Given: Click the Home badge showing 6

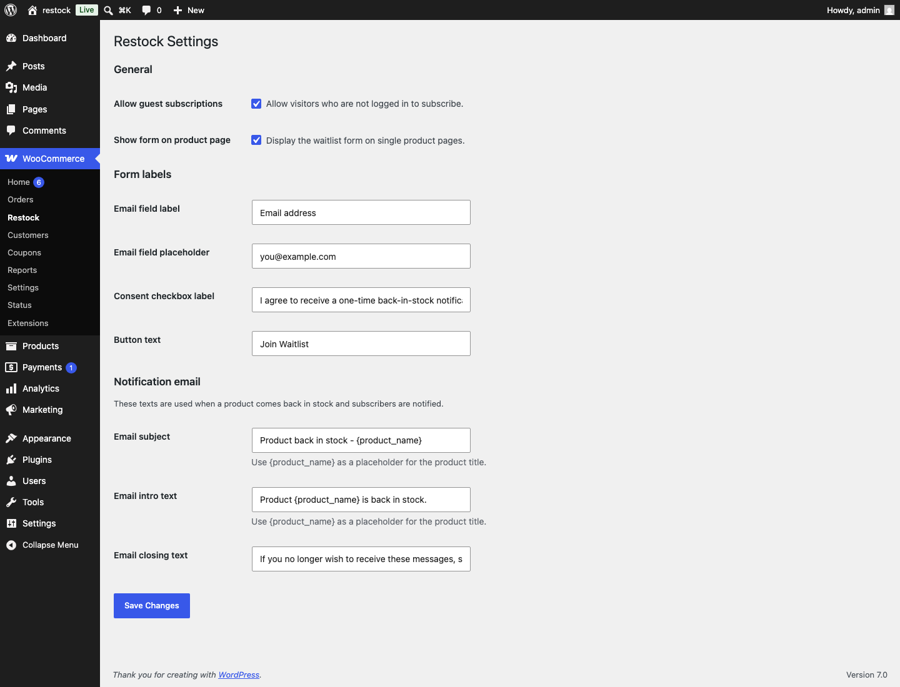Looking at the screenshot, I should click(39, 182).
